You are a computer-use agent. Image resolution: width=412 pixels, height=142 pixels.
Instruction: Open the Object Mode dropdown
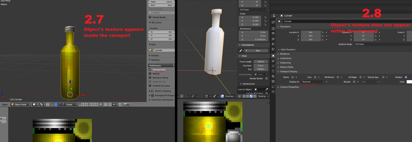coord(20,104)
